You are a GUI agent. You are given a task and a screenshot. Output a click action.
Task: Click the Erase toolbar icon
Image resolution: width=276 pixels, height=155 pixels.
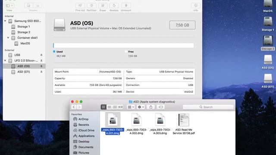tap(103, 6)
